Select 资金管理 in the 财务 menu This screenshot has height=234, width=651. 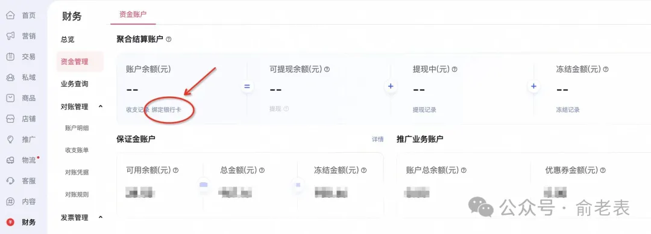(x=80, y=62)
